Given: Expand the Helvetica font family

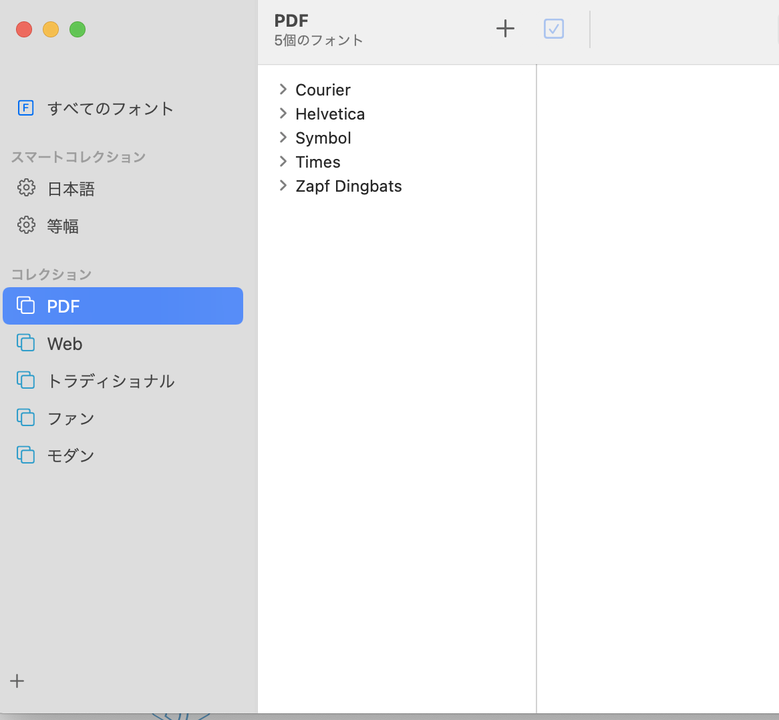Looking at the screenshot, I should [283, 114].
